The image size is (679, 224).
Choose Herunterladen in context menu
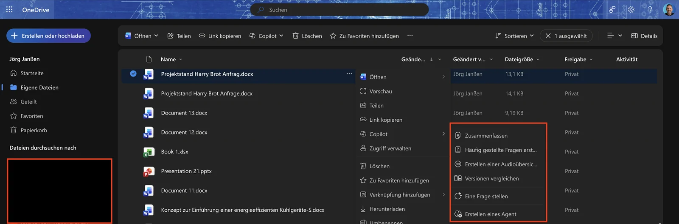point(402,210)
